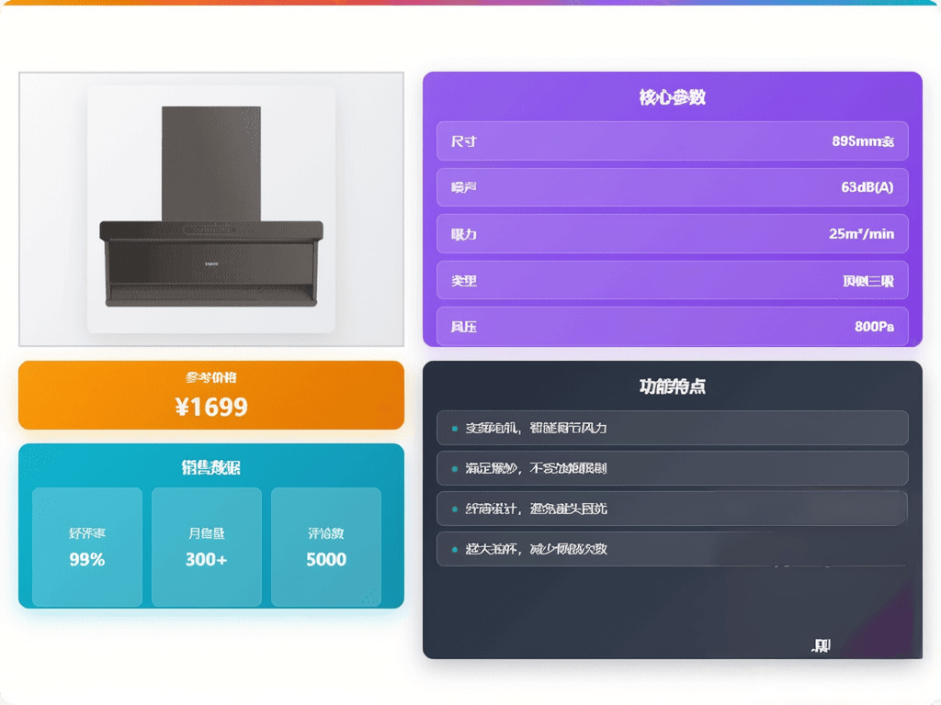Viewport: 941px width, 705px height.
Task: Open the 好评率 99% tile
Action: (87, 547)
